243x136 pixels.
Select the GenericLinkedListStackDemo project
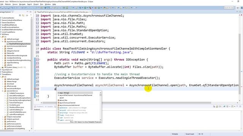(x=12, y=20)
